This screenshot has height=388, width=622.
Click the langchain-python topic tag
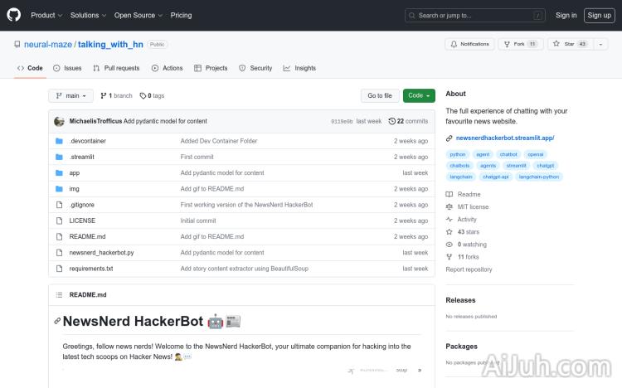539,177
